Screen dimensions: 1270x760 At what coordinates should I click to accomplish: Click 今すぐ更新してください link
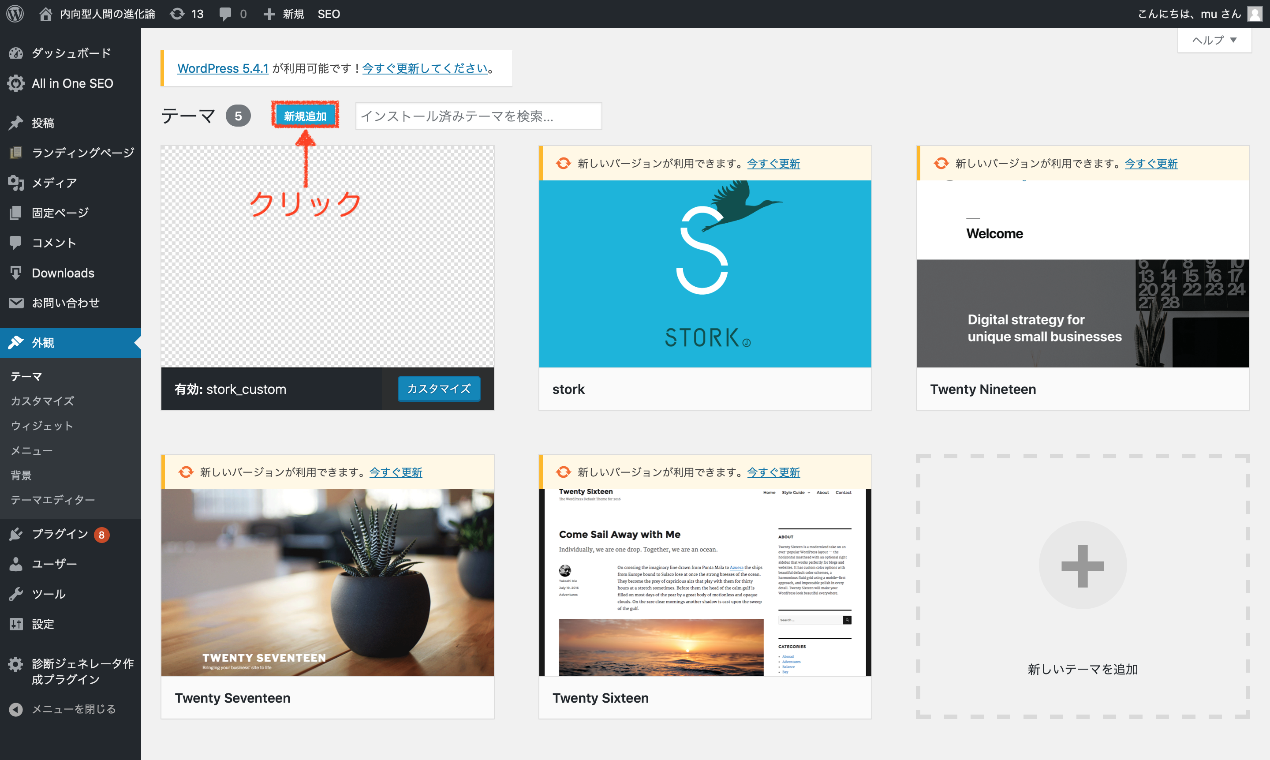(x=425, y=68)
